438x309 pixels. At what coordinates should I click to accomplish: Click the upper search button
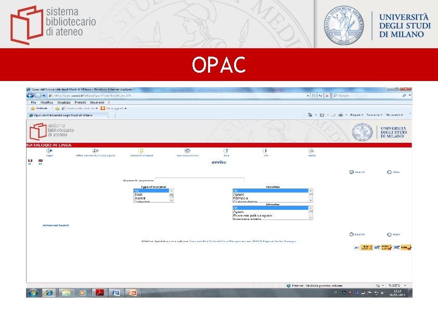tap(357, 172)
